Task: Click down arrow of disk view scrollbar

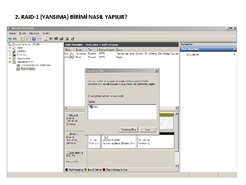Action: [x=177, y=166]
